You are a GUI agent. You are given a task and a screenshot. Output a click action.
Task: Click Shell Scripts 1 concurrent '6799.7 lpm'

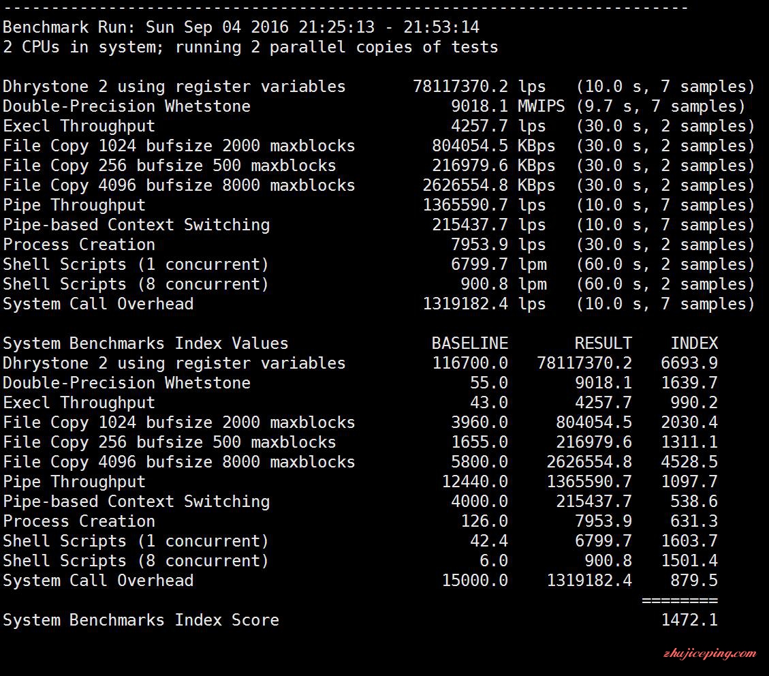(499, 264)
